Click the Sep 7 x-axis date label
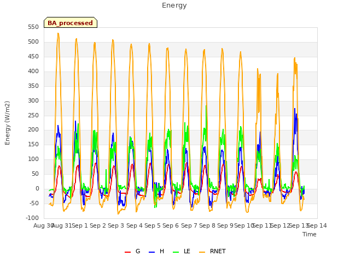The height and width of the screenshot is (262, 350). coord(189,225)
